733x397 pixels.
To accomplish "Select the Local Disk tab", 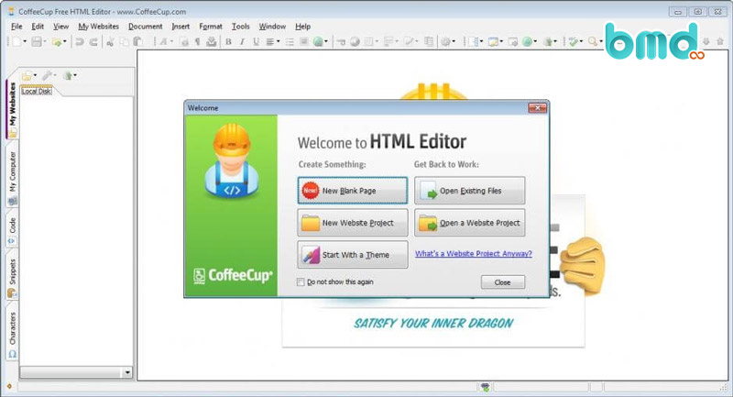I will [x=37, y=91].
